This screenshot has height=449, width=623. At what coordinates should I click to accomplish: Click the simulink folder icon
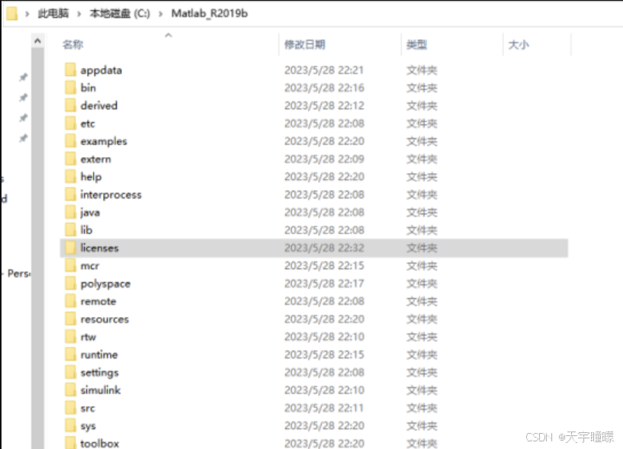click(x=70, y=390)
